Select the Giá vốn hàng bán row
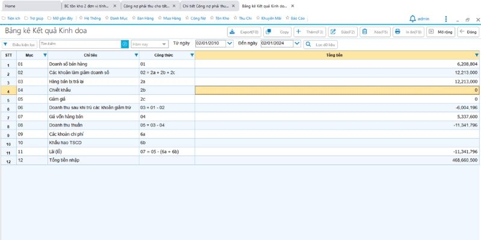Viewport: 481px width, 240px height. pyautogui.click(x=240, y=116)
